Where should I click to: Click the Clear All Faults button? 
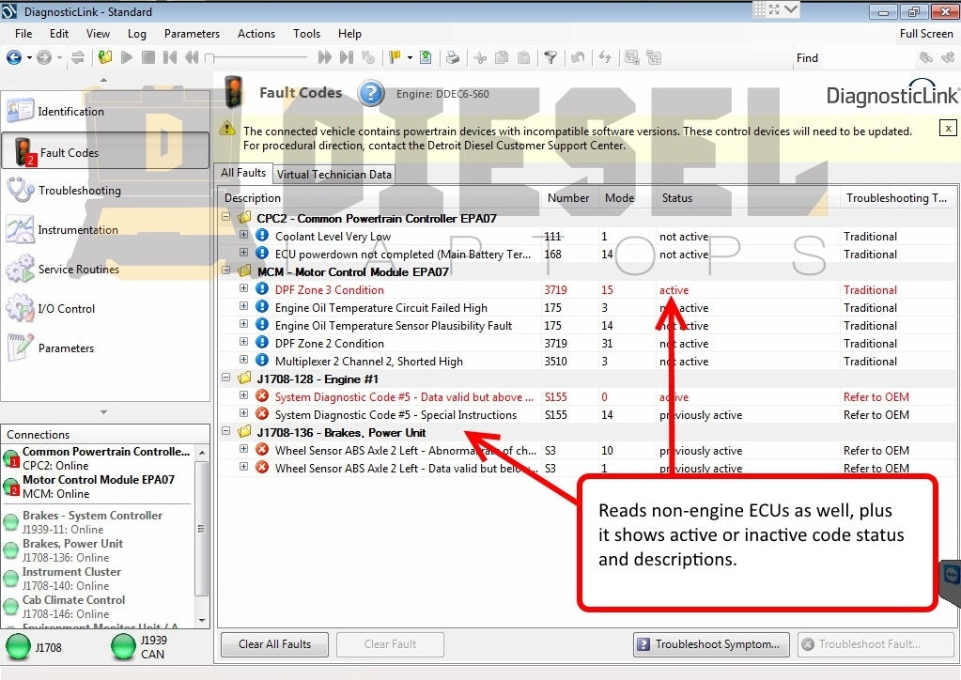pos(274,644)
